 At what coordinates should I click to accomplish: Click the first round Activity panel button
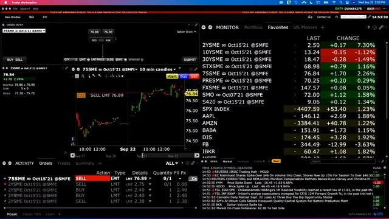[4, 163]
